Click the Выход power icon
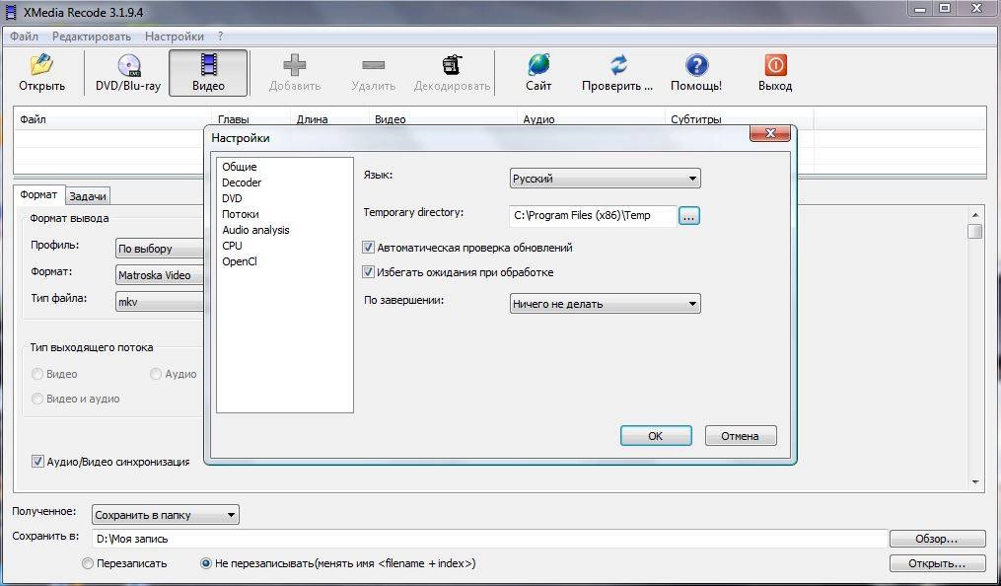 [x=775, y=65]
